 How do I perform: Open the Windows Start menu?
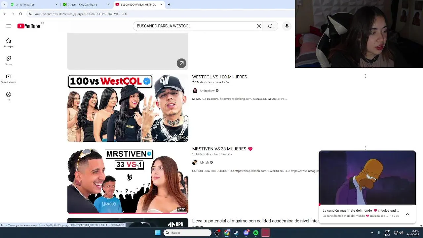tap(158, 233)
